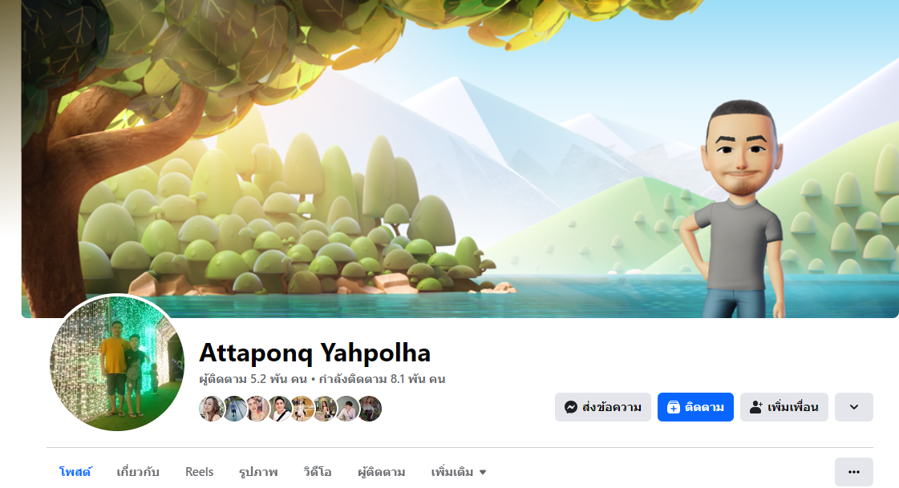Select the วิดีโอ videos tab
Image resolution: width=899 pixels, height=488 pixels.
317,472
